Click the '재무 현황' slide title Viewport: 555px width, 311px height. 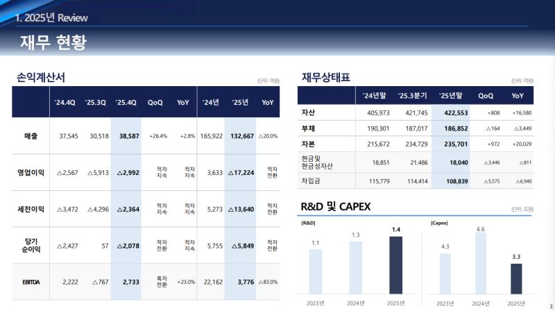(x=53, y=42)
